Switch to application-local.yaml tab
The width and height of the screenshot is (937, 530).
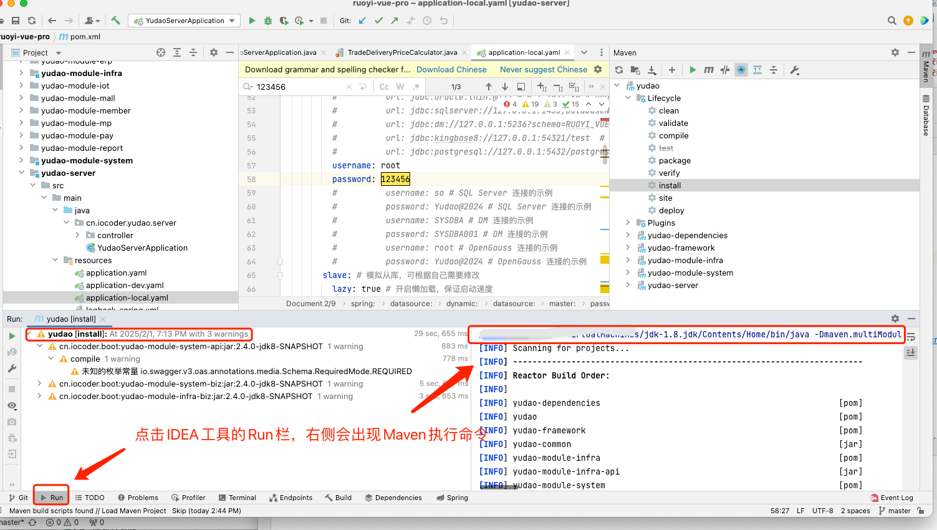tap(524, 52)
